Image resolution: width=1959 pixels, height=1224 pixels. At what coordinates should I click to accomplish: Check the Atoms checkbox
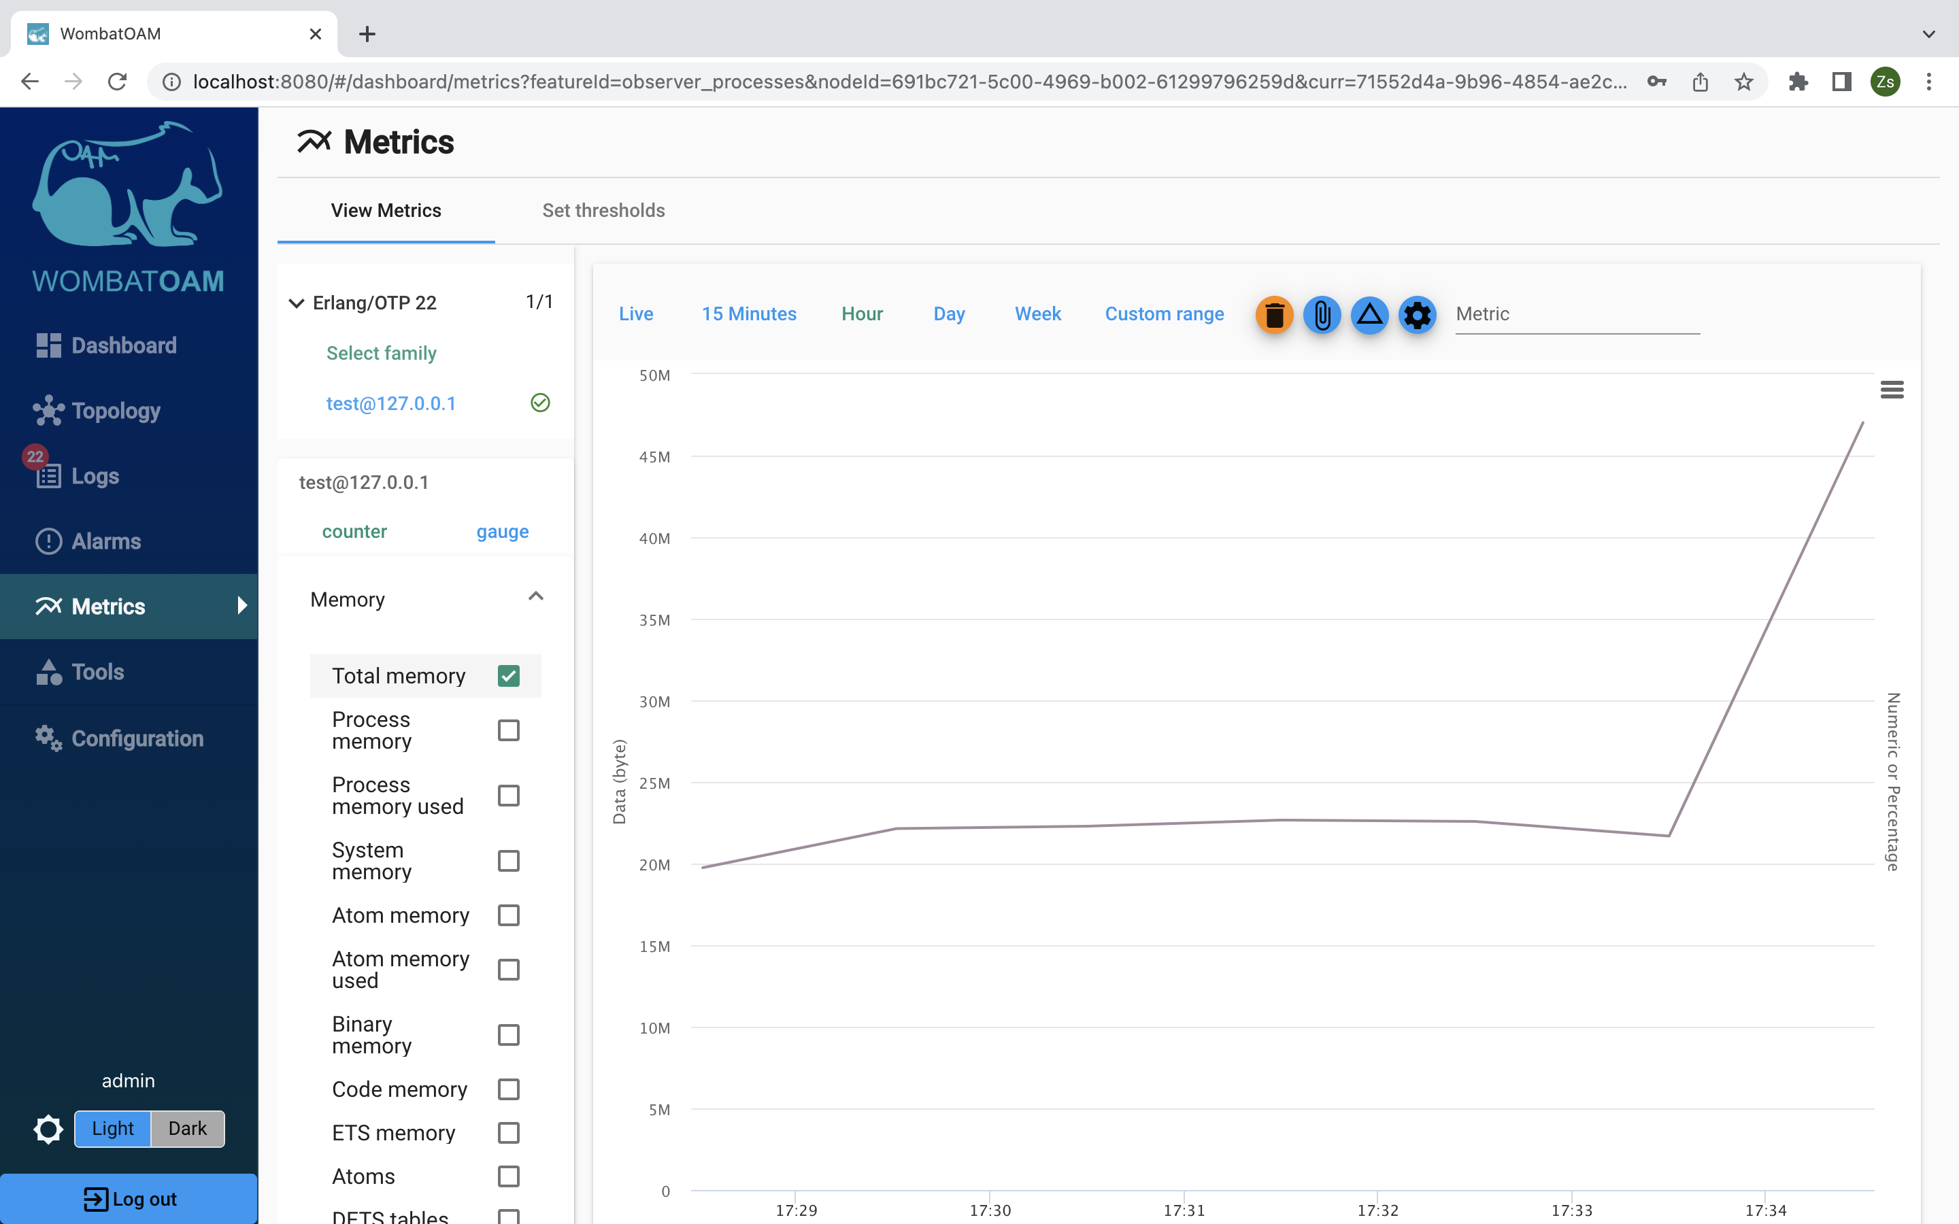[508, 1176]
